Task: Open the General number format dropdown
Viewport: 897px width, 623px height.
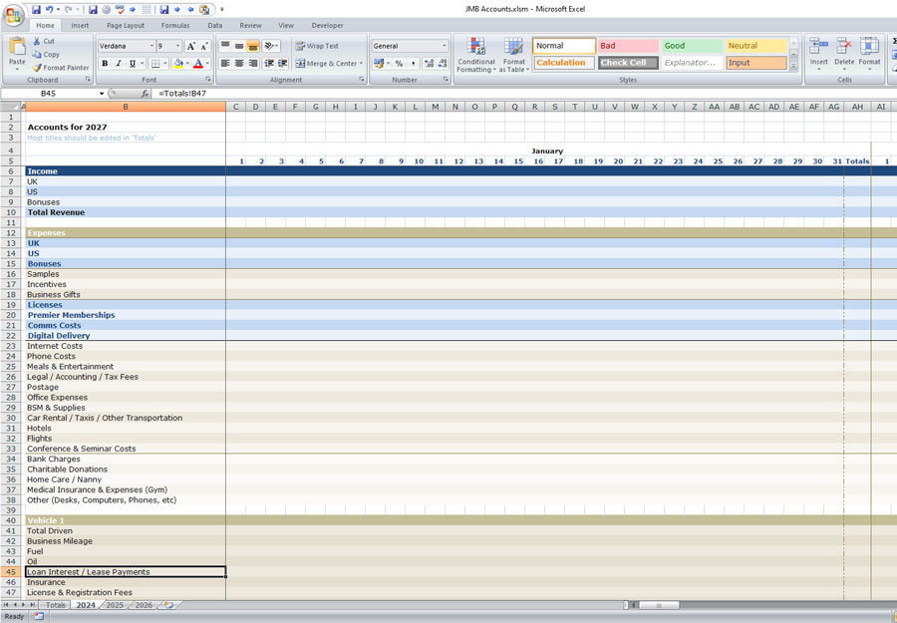Action: click(444, 46)
